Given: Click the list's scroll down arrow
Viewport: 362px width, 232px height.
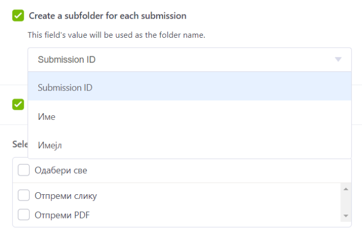Looking at the screenshot, I should tap(345, 215).
